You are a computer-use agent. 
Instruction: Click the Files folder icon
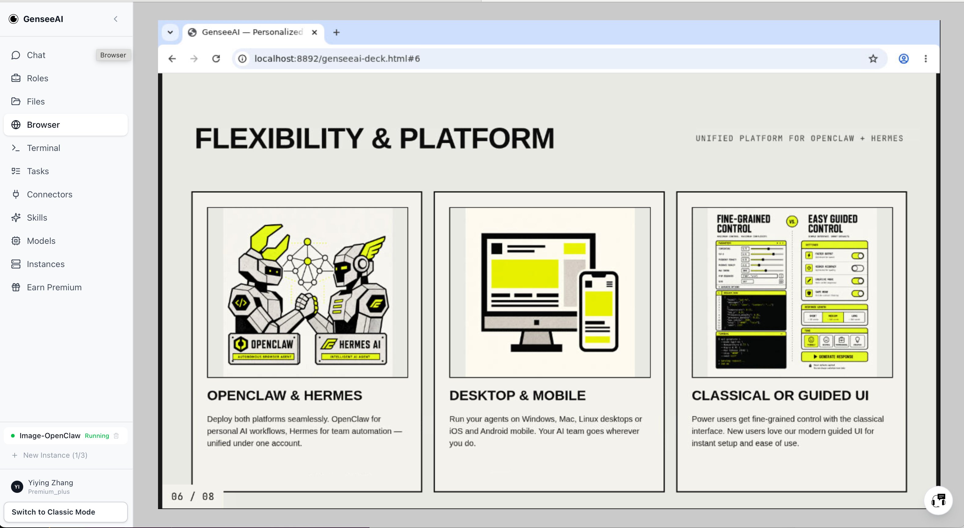click(16, 101)
